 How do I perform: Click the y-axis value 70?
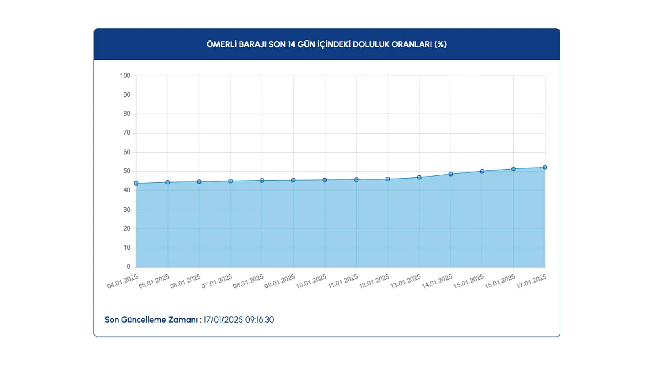coord(127,133)
